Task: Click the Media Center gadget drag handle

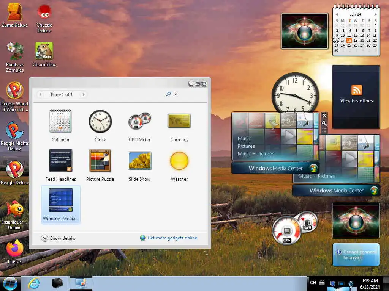Action: coord(324,130)
